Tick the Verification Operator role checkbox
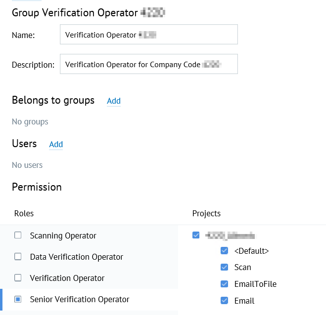This screenshot has height=315, width=326. (18, 277)
